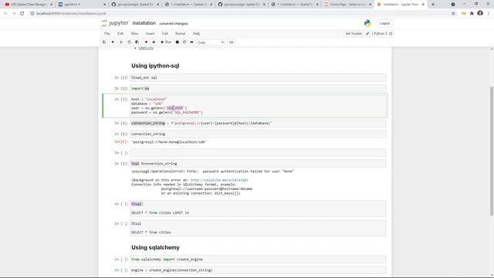Focus the localhost address bar URL

(x=71, y=14)
